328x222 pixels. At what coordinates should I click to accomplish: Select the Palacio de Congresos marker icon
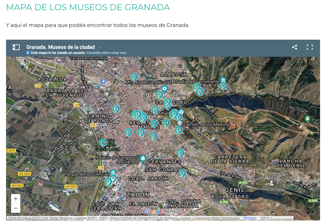[143, 158]
